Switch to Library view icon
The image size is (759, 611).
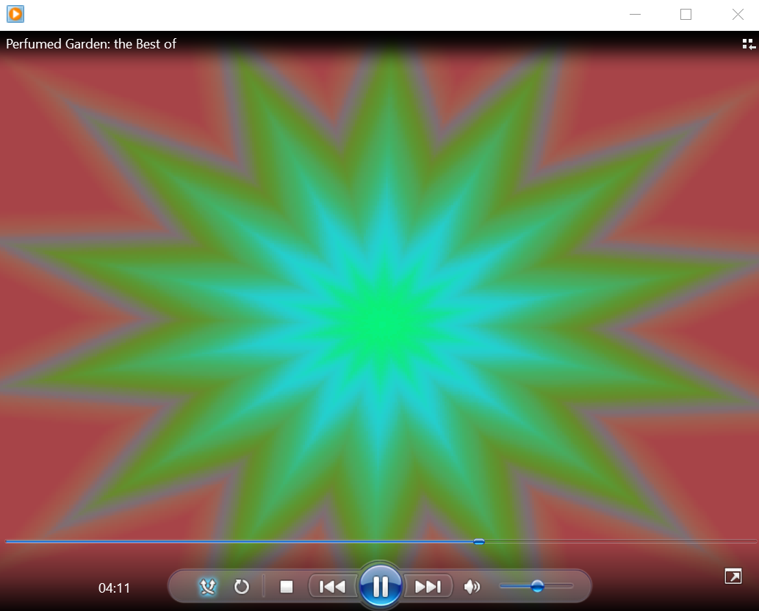pos(749,45)
